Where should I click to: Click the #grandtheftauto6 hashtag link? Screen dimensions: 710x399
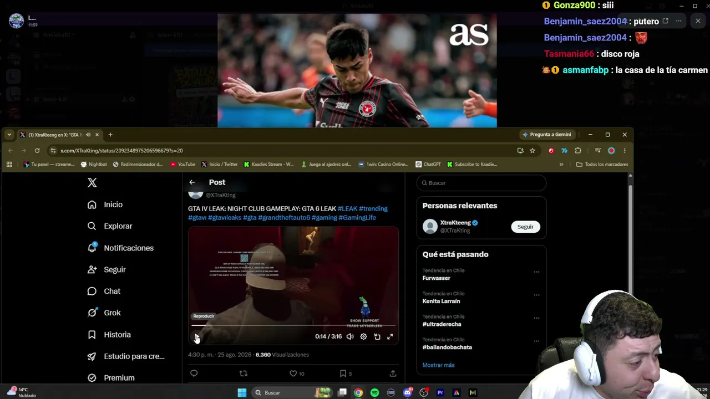[x=284, y=218]
